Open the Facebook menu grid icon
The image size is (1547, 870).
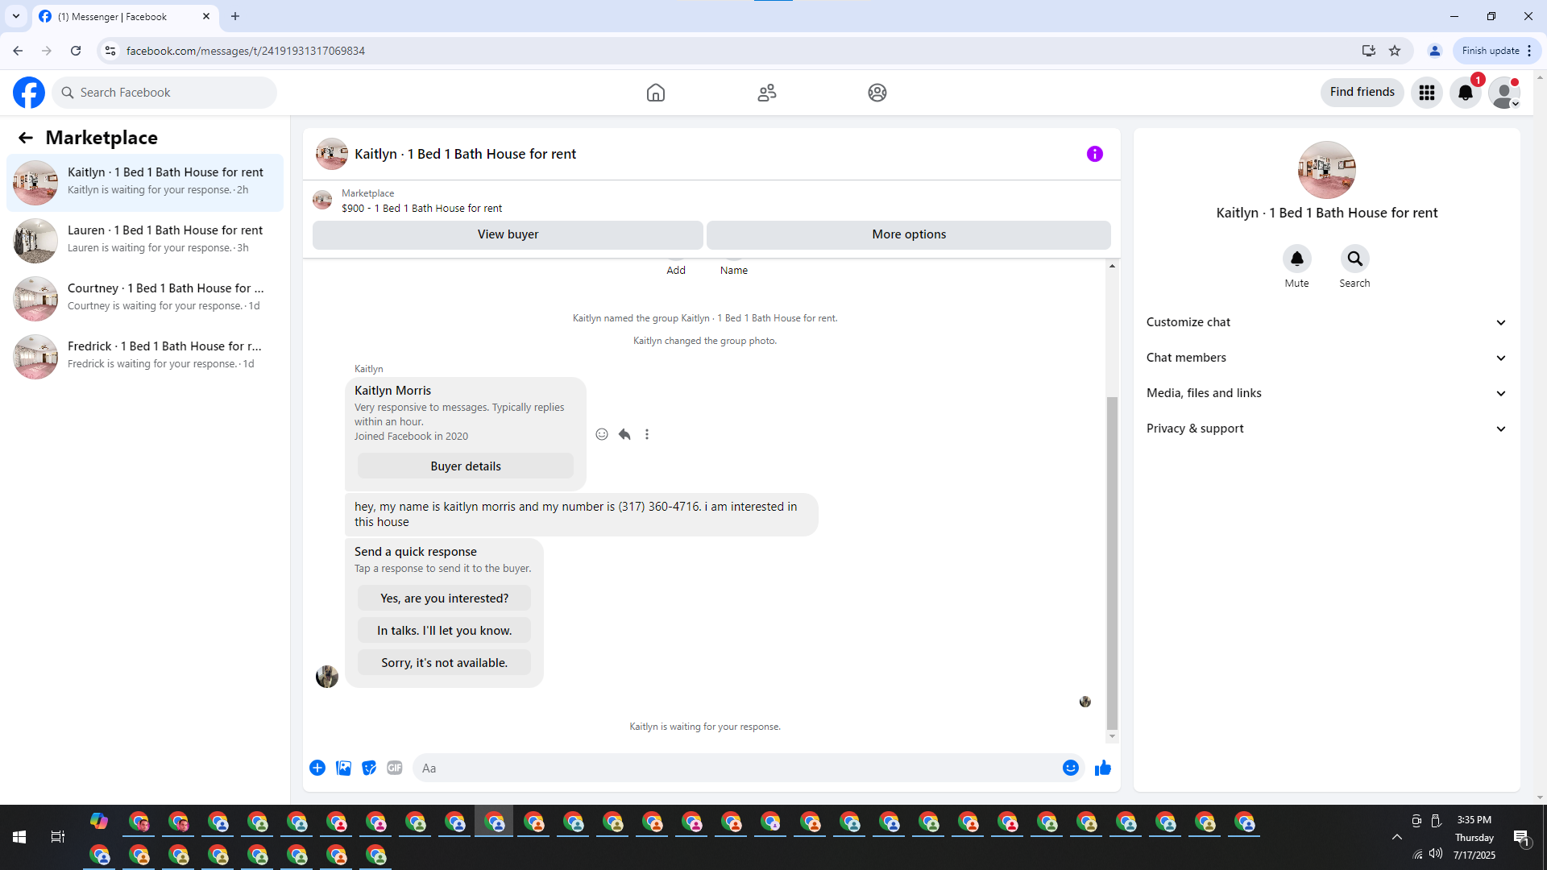1426,93
